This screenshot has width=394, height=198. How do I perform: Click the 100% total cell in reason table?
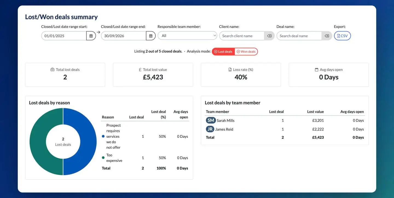(161, 168)
